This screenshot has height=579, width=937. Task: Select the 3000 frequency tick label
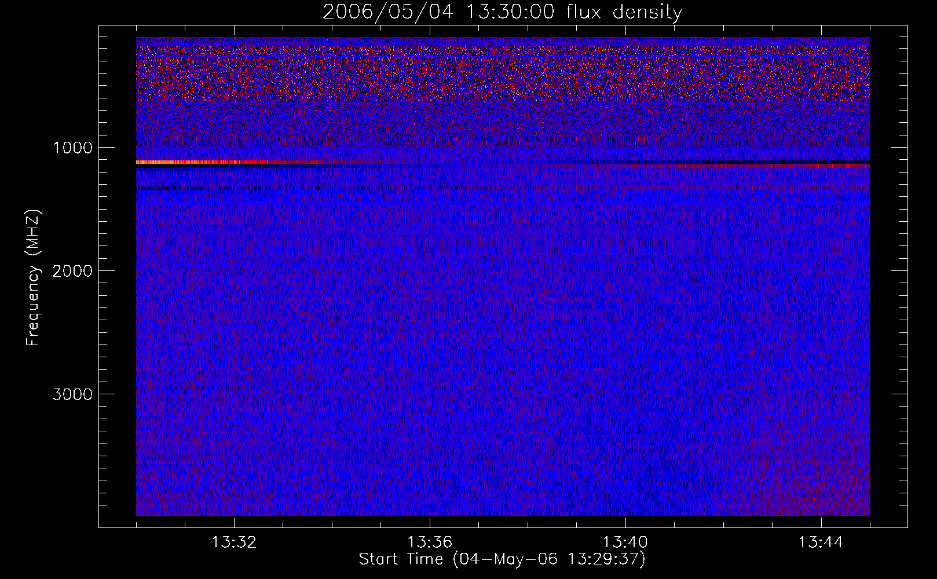pos(72,394)
